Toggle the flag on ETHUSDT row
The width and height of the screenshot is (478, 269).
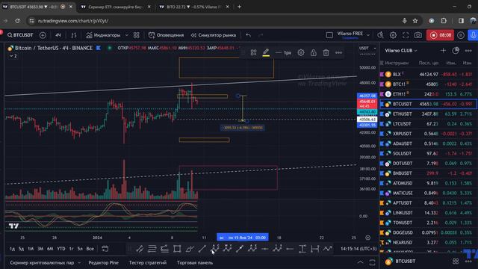[382, 114]
